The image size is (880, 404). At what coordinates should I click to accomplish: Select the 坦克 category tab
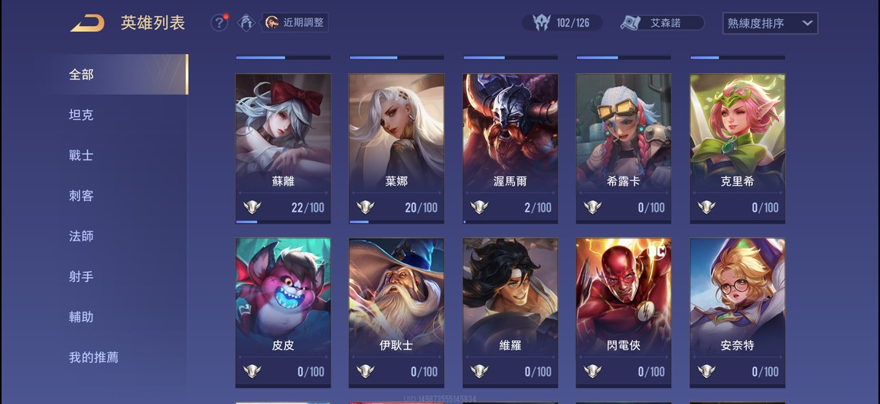pyautogui.click(x=81, y=115)
